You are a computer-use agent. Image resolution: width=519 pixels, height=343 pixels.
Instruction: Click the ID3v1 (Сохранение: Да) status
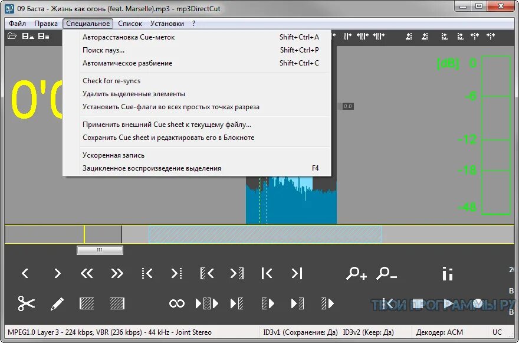coord(301,332)
